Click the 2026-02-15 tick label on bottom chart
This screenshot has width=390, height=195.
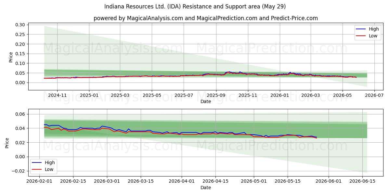pyautogui.click(x=73, y=182)
